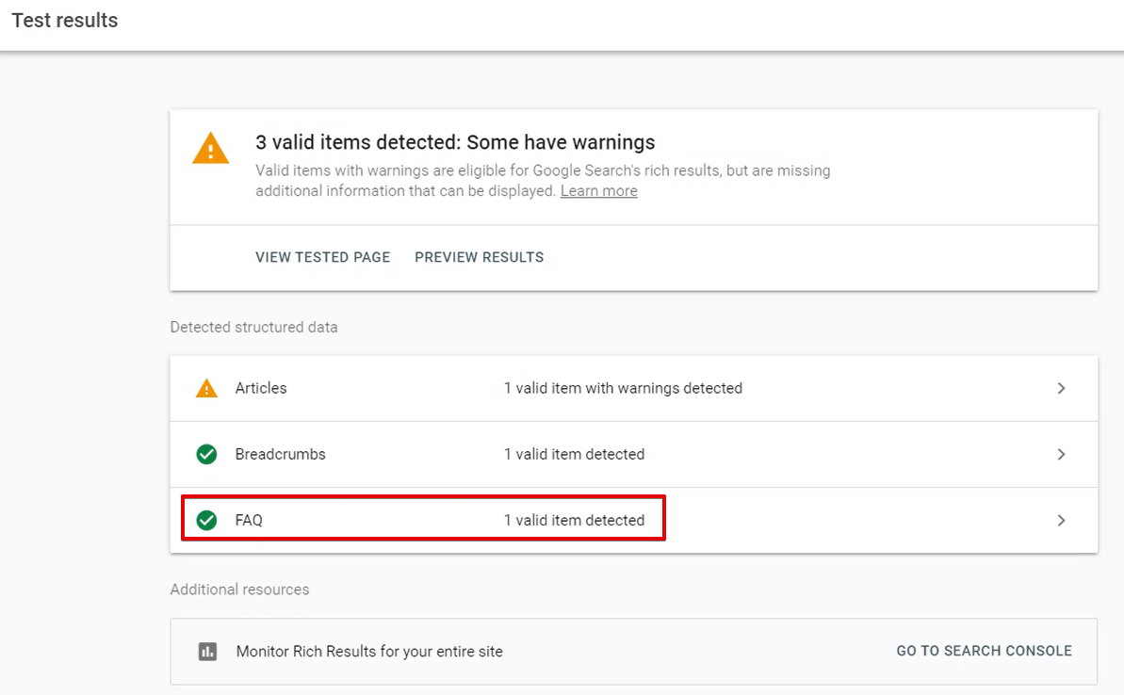Click the '3 valid items detected' heading
The height and width of the screenshot is (695, 1124).
coord(455,142)
